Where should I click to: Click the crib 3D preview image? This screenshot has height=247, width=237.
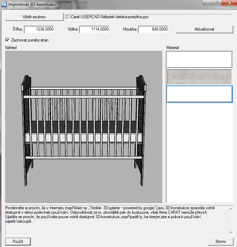tap(84, 127)
